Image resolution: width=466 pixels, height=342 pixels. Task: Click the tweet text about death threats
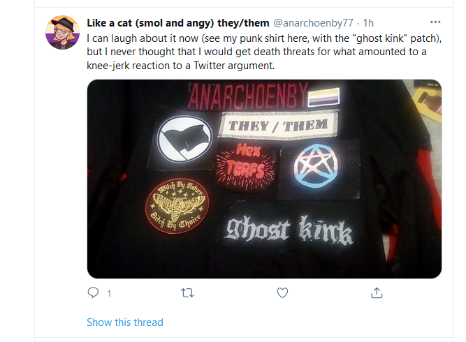(264, 52)
